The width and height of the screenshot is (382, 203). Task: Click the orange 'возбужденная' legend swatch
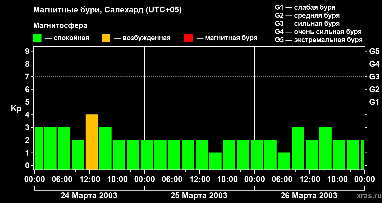106,38
